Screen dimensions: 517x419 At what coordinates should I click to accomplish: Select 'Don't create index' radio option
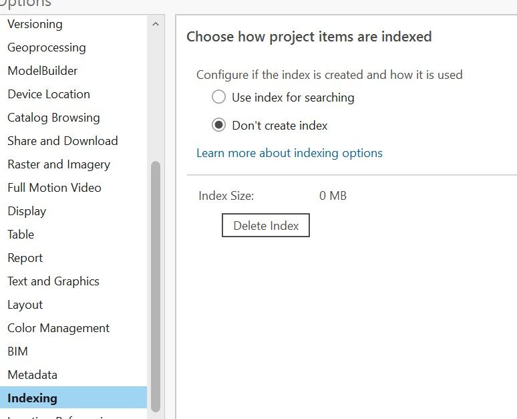pos(218,126)
